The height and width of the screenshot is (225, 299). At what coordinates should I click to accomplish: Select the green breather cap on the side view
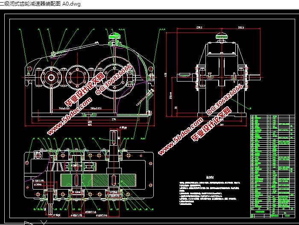(222, 37)
